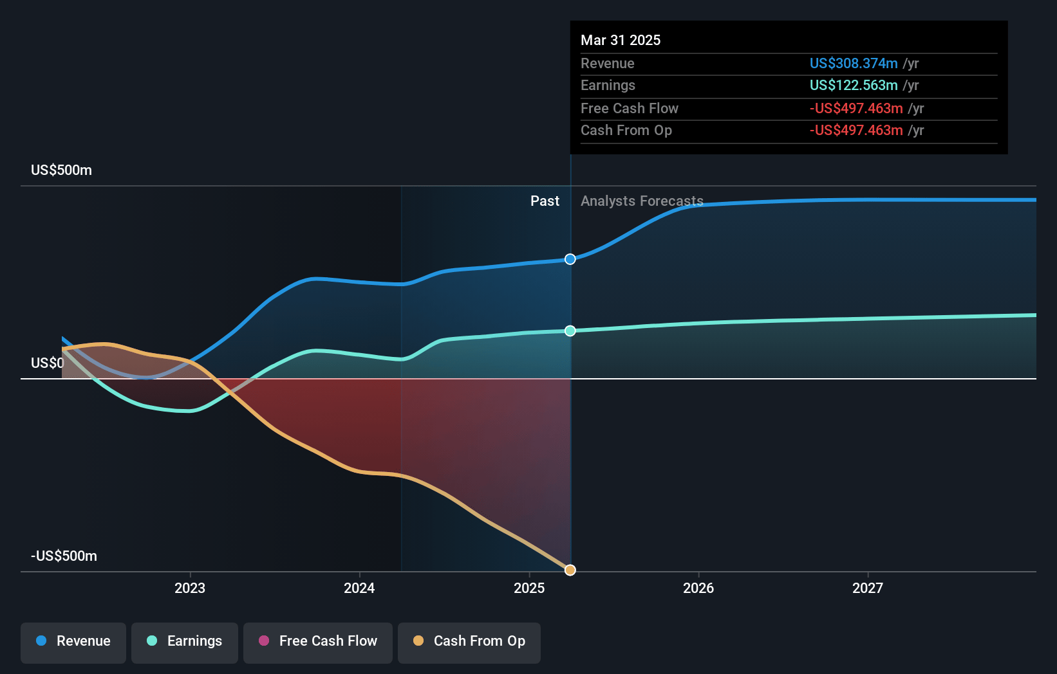This screenshot has height=674, width=1057.
Task: Click the Mar 31 2025 tooltip date
Action: (621, 40)
